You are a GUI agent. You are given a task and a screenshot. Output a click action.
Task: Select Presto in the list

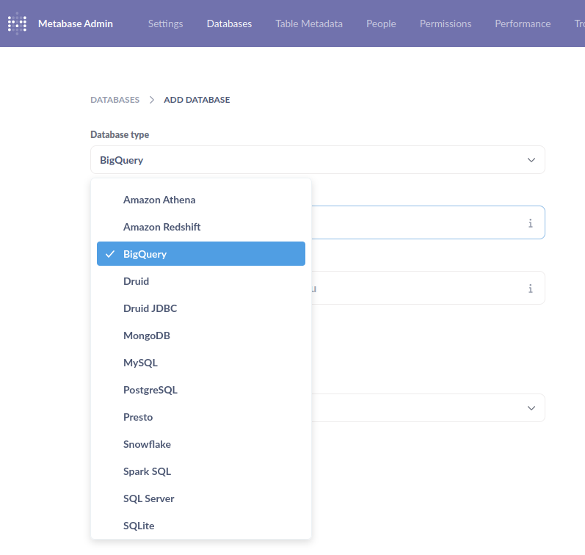201,417
